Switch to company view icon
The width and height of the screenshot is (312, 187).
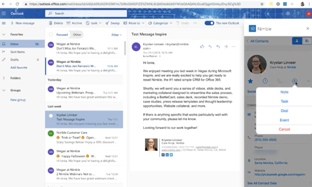307,41
